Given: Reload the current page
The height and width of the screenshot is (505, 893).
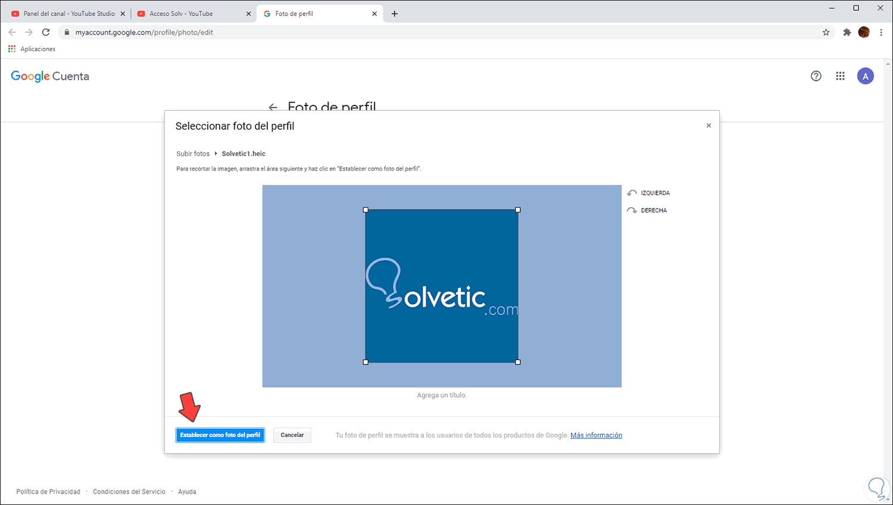Looking at the screenshot, I should pyautogui.click(x=46, y=32).
